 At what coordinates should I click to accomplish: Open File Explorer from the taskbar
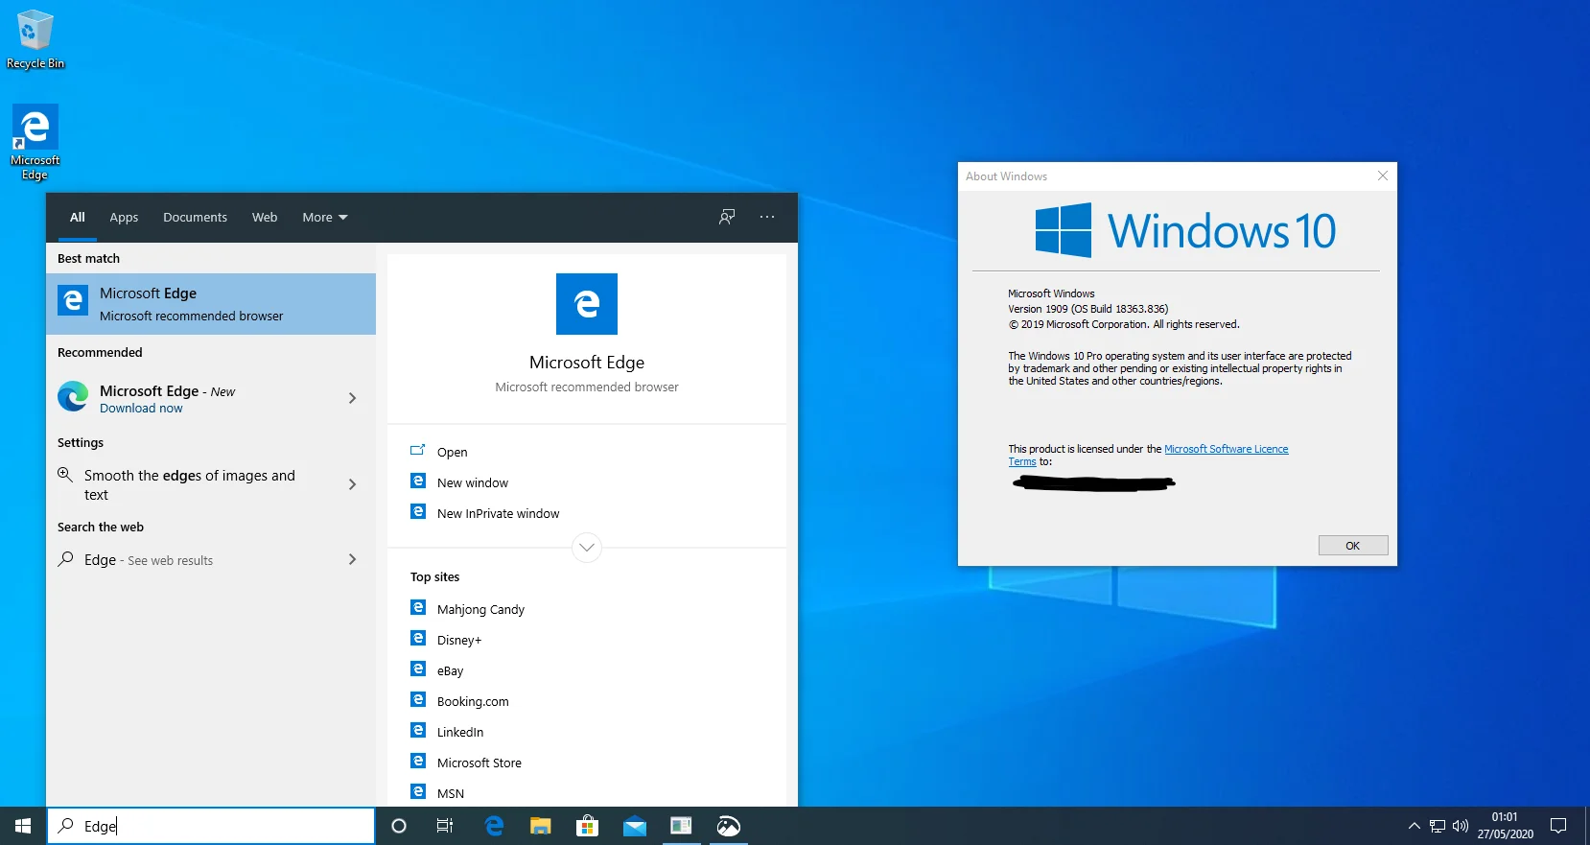tap(541, 826)
